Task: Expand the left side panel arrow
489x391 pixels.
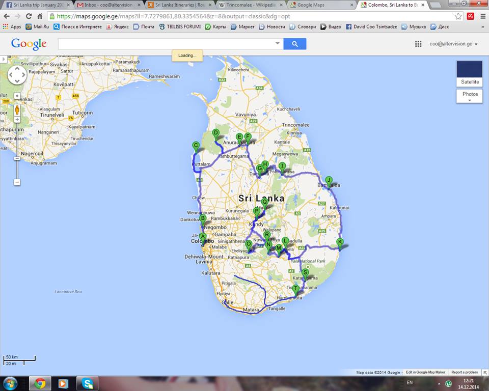Action: click(3, 60)
